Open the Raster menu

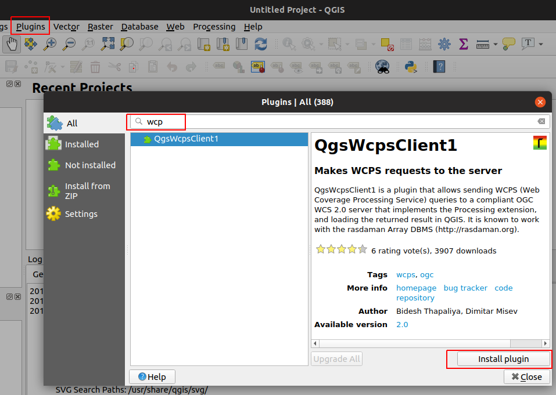(101, 27)
